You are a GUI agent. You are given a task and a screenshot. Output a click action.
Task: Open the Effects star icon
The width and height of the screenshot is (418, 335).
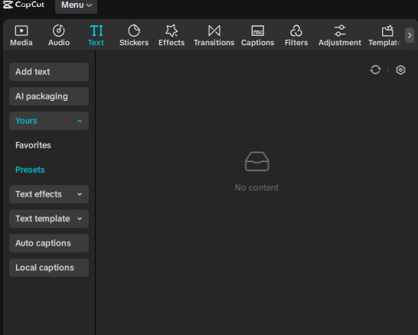click(171, 31)
